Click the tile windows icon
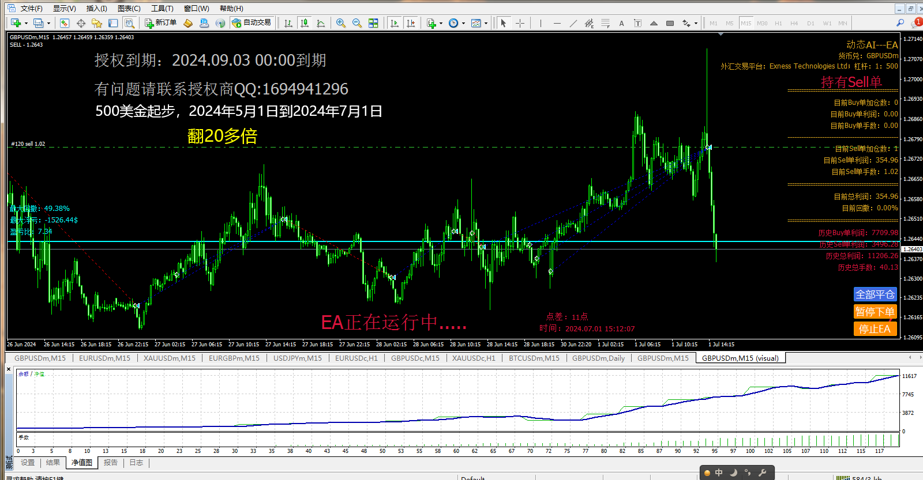This screenshot has height=480, width=923. click(373, 23)
